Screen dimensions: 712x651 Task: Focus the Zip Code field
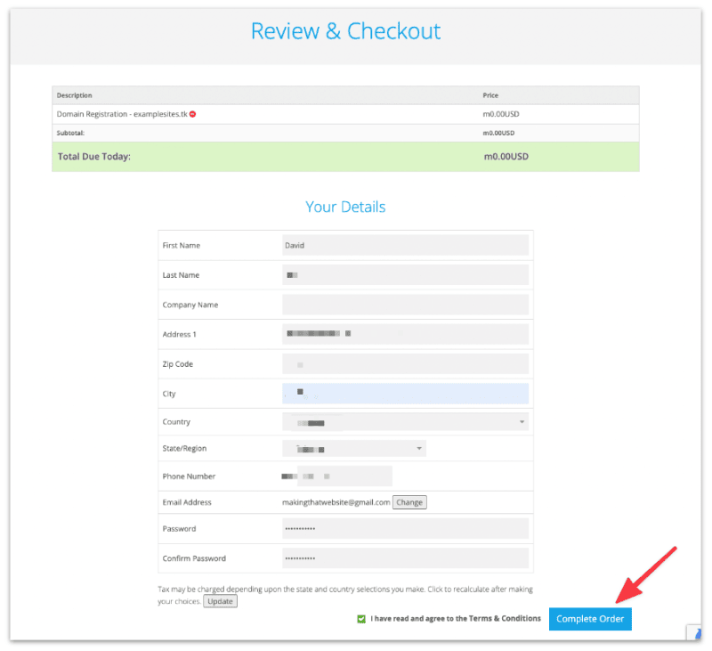pos(405,364)
